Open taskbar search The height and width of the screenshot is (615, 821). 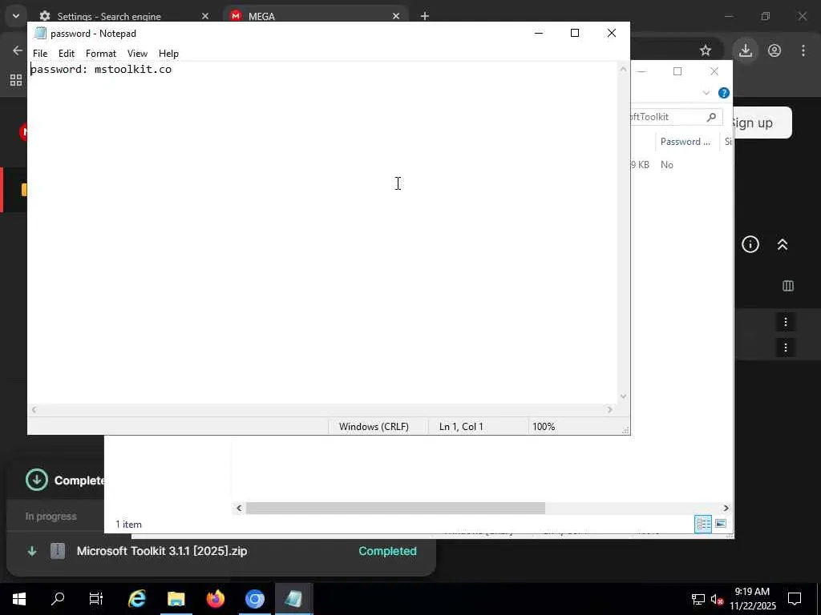(58, 599)
